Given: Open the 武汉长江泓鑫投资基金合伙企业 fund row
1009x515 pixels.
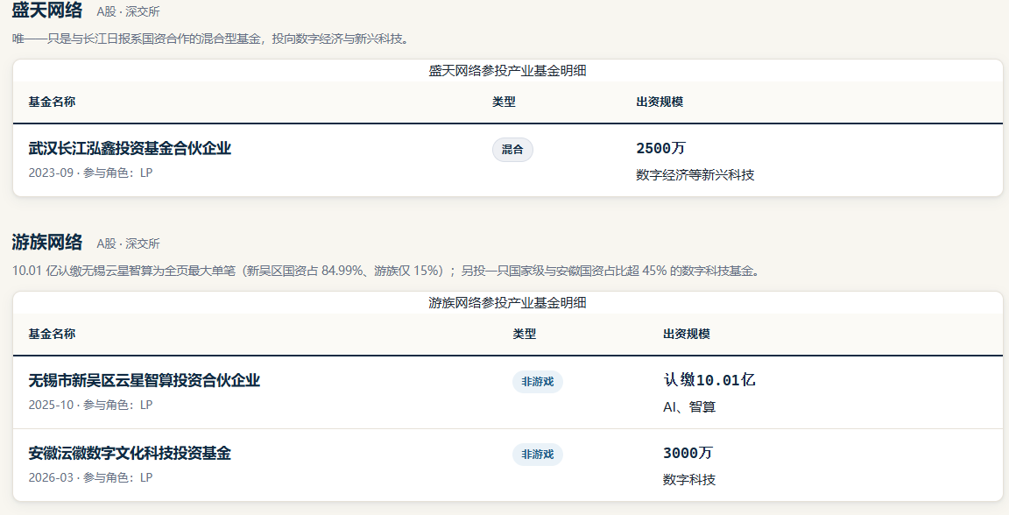Looking at the screenshot, I should click(x=508, y=159).
